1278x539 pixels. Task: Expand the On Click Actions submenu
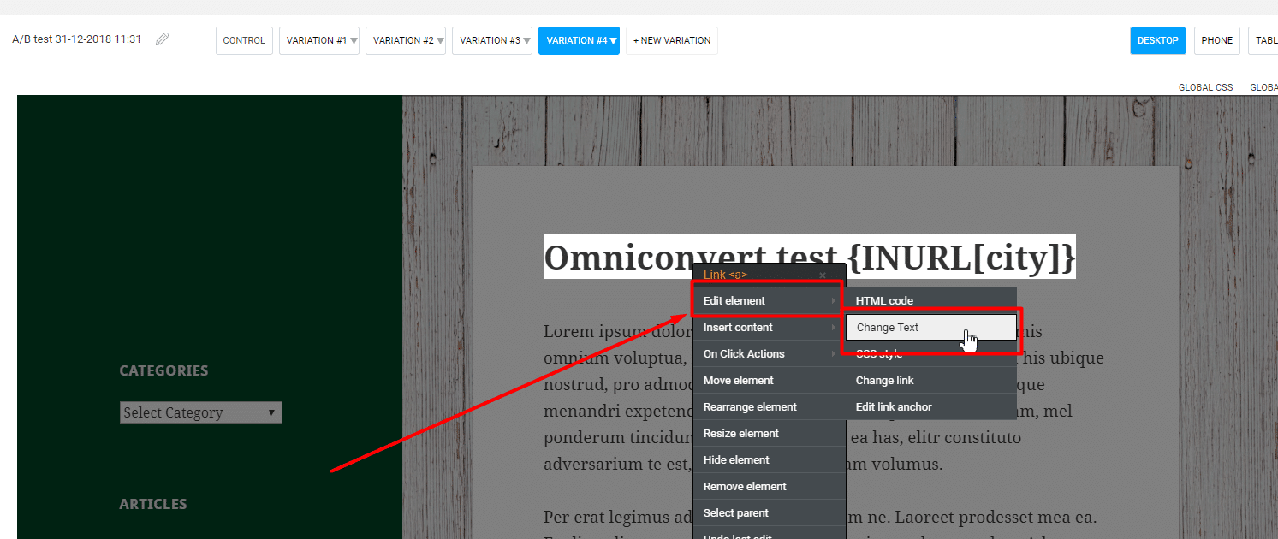click(769, 354)
